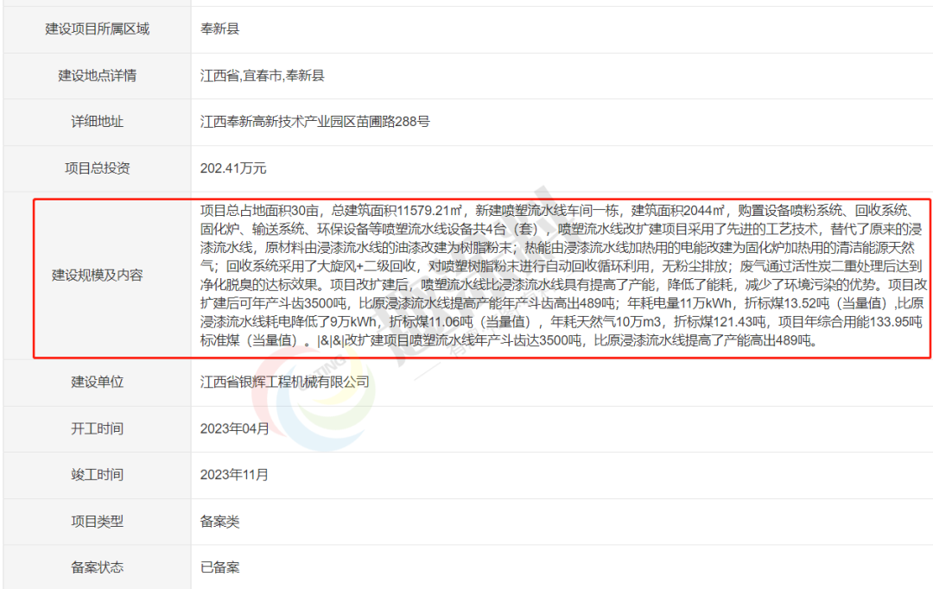
Task: Select the 奉新县 region value
Action: click(x=219, y=28)
